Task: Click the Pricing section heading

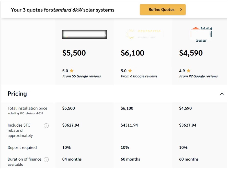Action: 17,94
